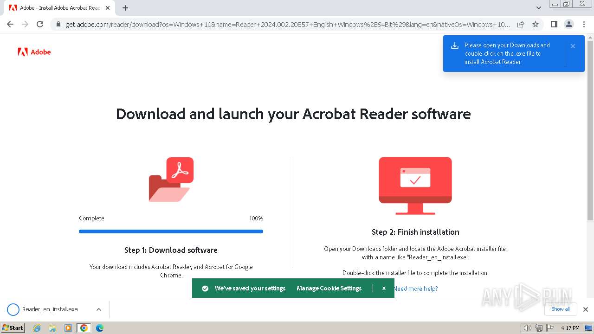
Task: Open a new browser tab
Action: pos(125,8)
